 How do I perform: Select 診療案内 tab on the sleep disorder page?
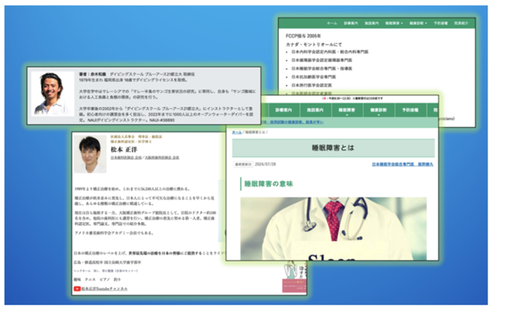[283, 110]
